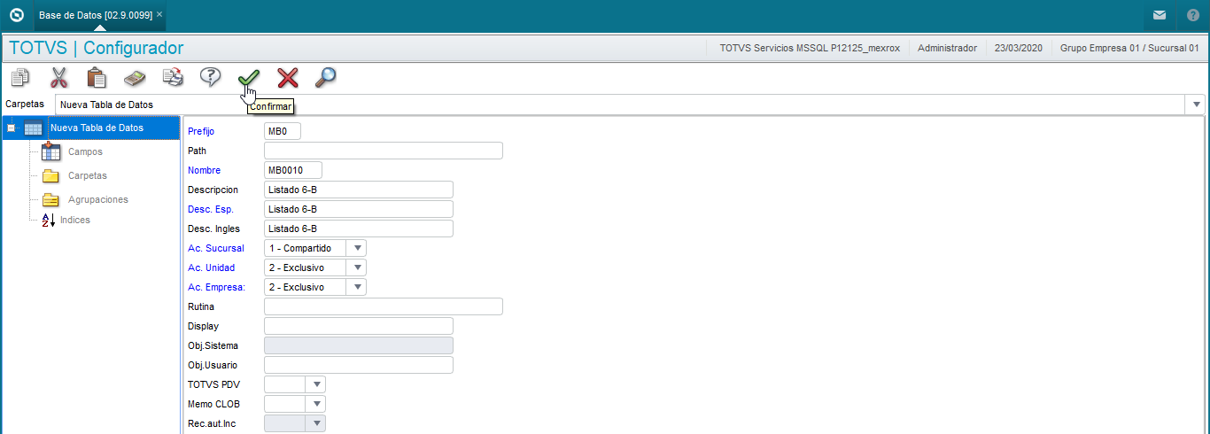This screenshot has width=1210, height=434.
Task: Select Agrupaciones tree item
Action: click(x=98, y=199)
